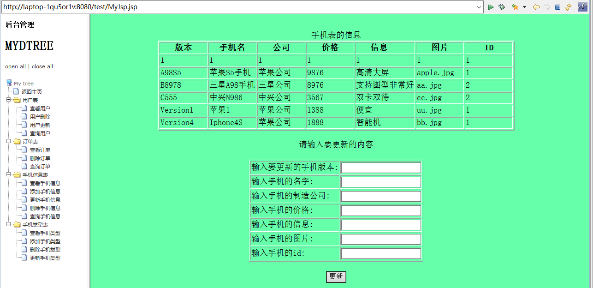Viewport: 593px width, 288px height.
Task: Click the add-to-favorites star icon
Action: 515,7
